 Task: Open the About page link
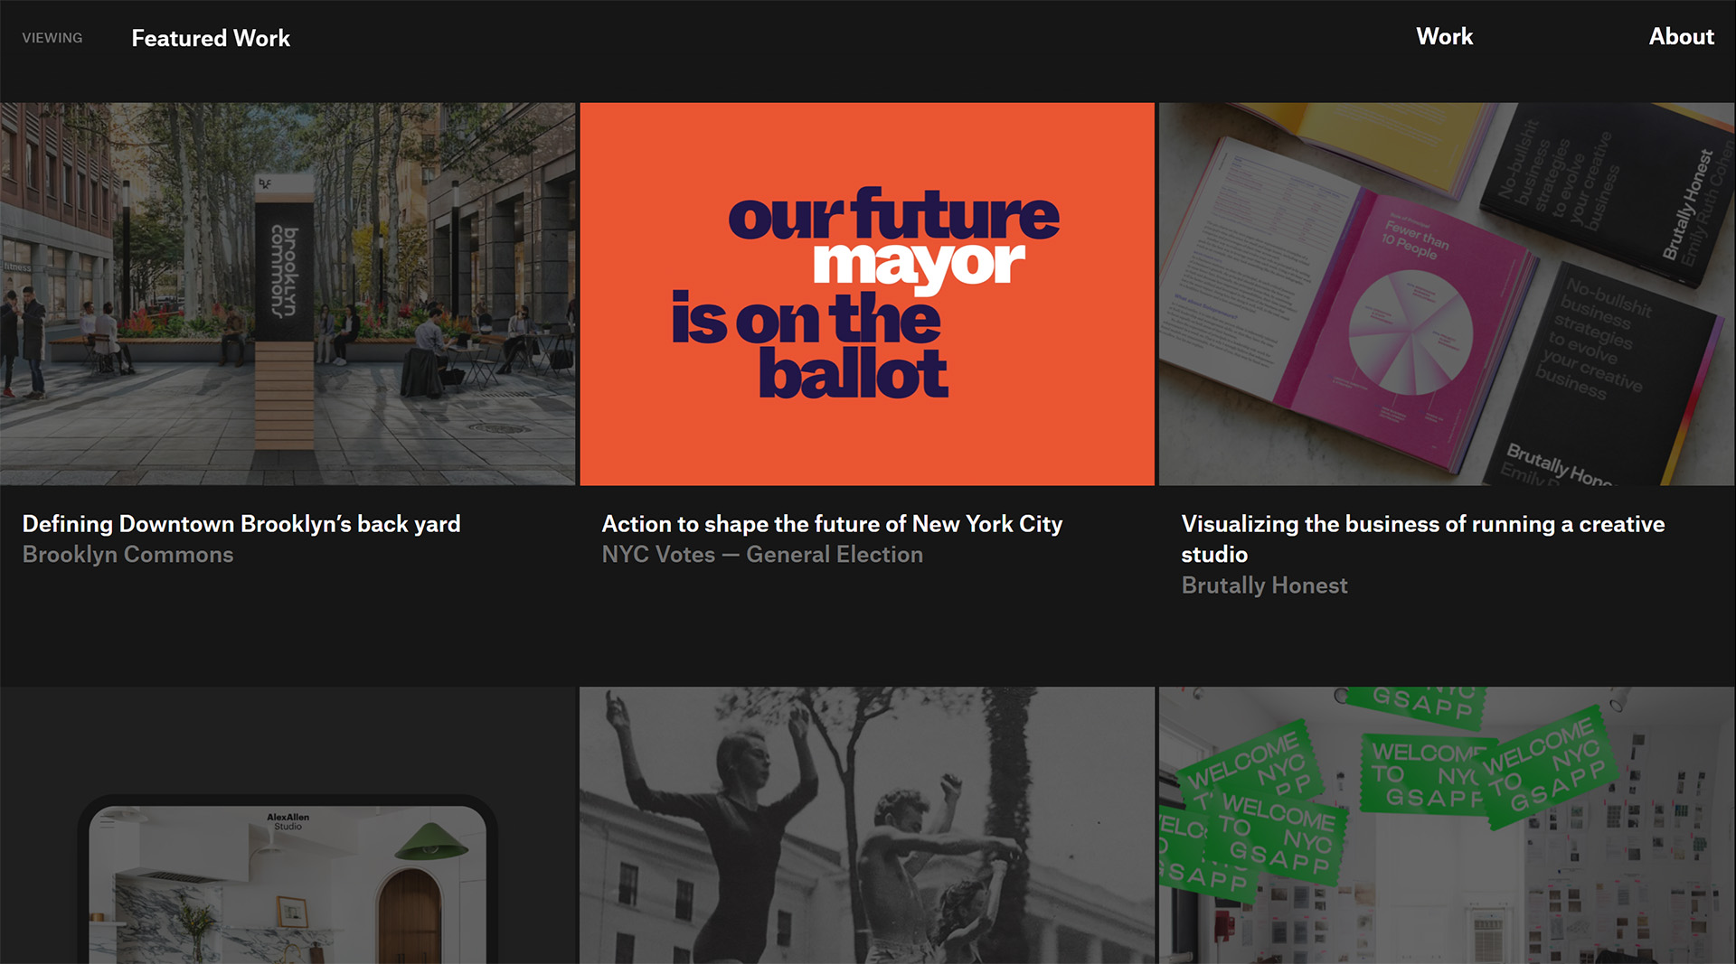pos(1681,37)
